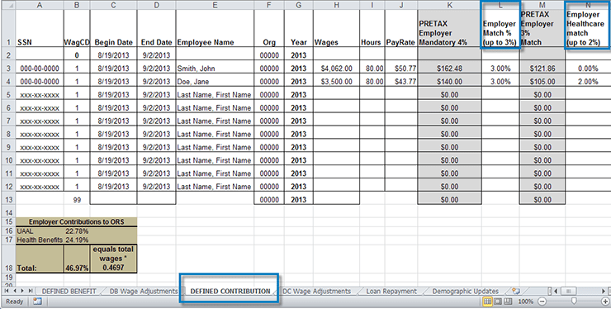Select the DEFINED CONTRIBUTION sheet tab

point(230,291)
